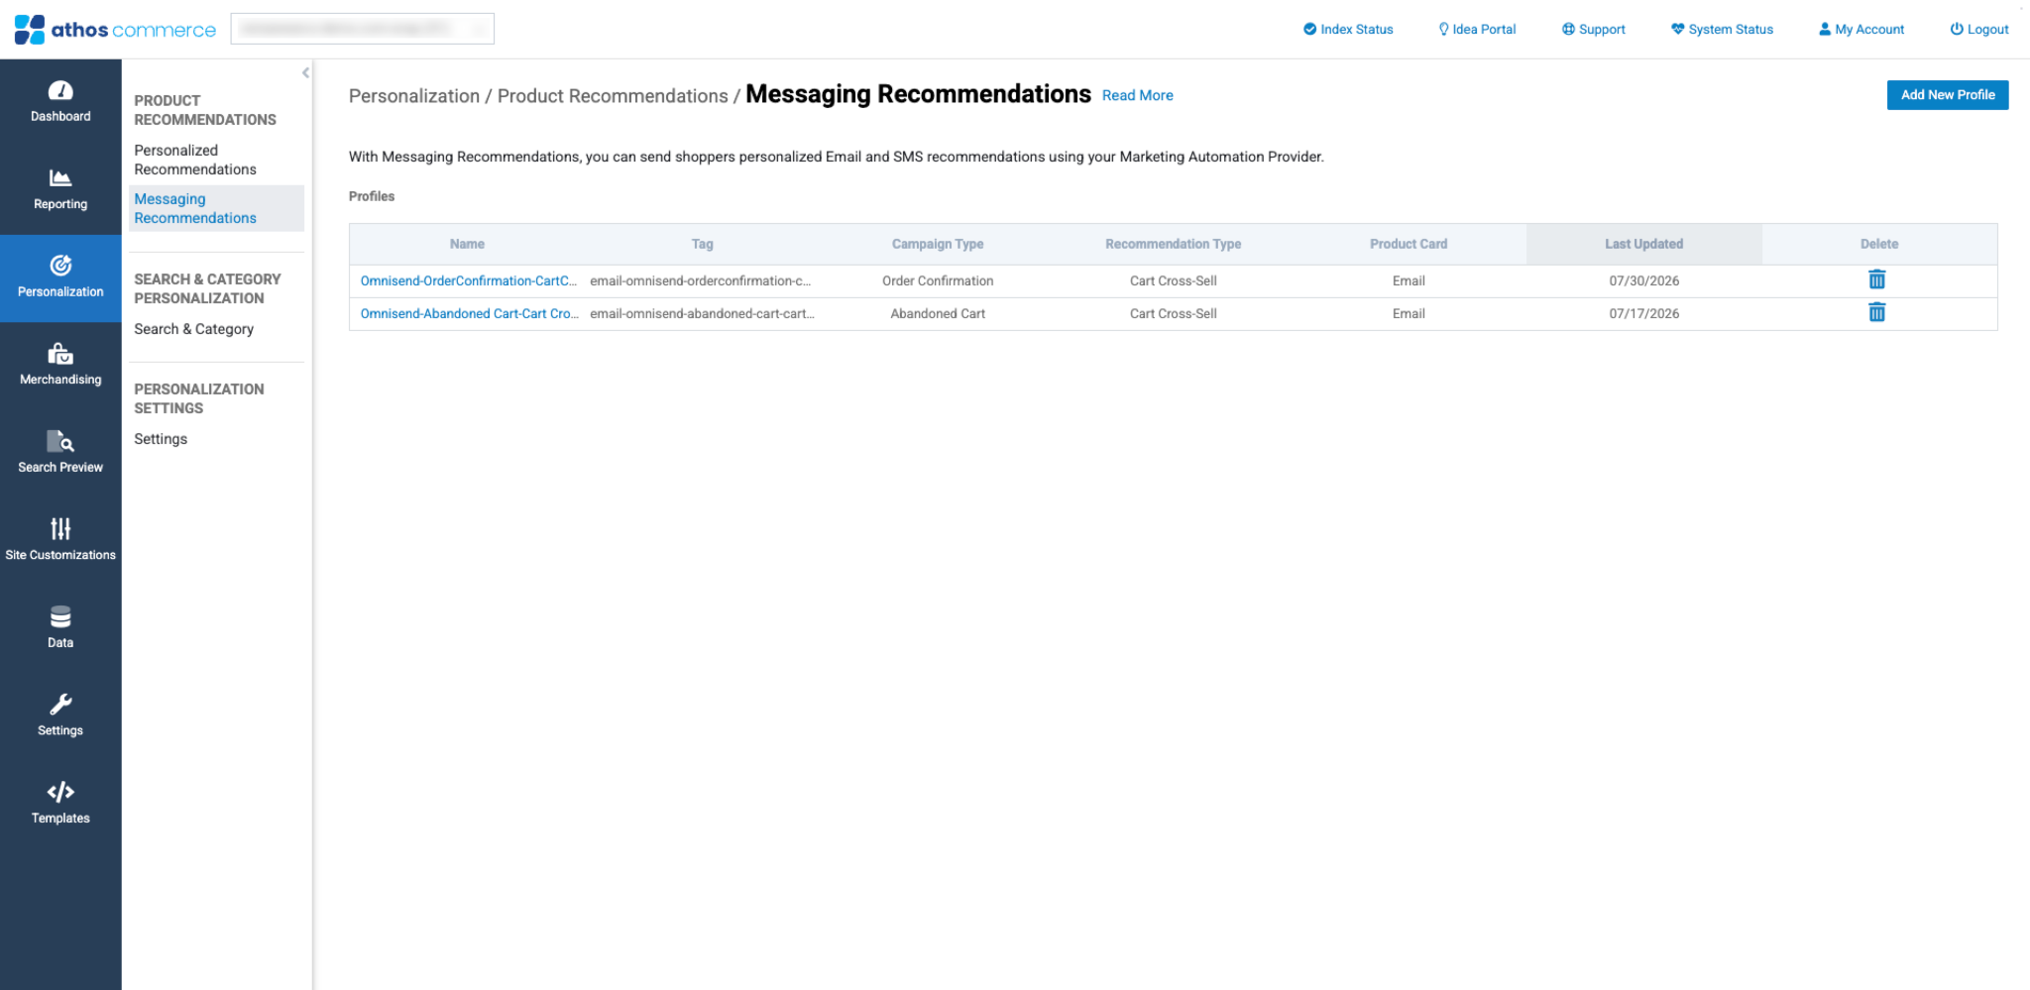Screen dimensions: 2030x990
Task: Sort by Product Card column
Action: (x=1409, y=245)
